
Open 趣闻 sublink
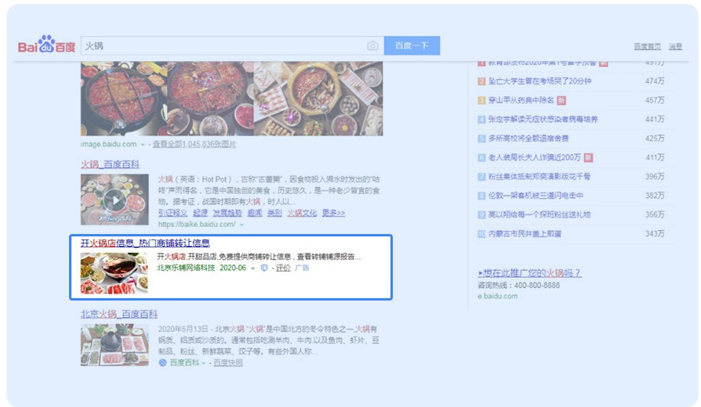tap(255, 213)
